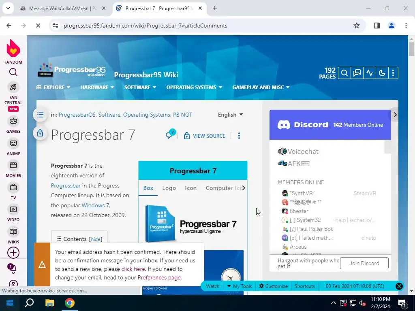Viewport: 415px width, 311px height.
Task: Open the table of contents list icon
Action: tap(40, 115)
